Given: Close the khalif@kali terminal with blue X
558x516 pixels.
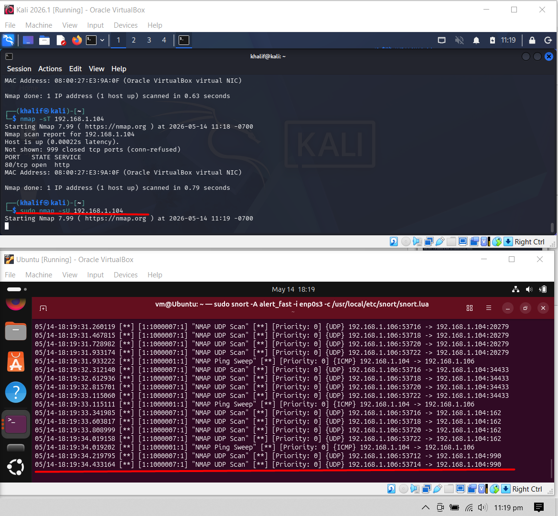Looking at the screenshot, I should [x=549, y=56].
